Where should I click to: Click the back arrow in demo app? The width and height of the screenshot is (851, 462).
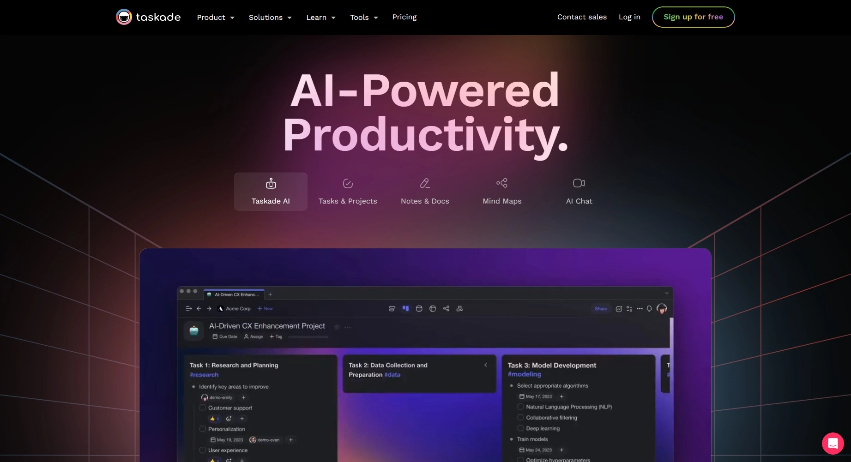pyautogui.click(x=199, y=308)
